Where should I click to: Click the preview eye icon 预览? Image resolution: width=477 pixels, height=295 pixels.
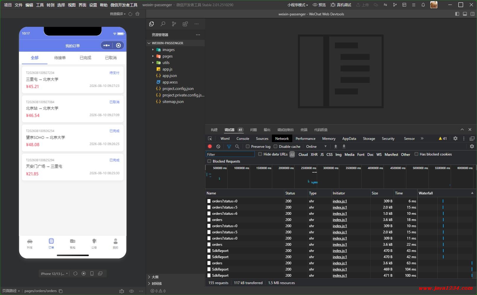coord(319,5)
